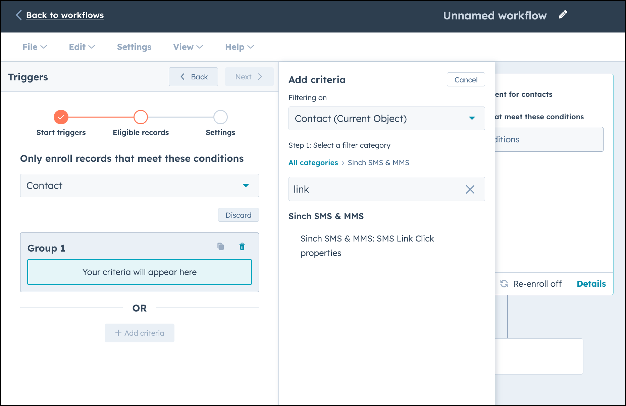The height and width of the screenshot is (406, 626).
Task: Click the Discard button
Action: [238, 215]
